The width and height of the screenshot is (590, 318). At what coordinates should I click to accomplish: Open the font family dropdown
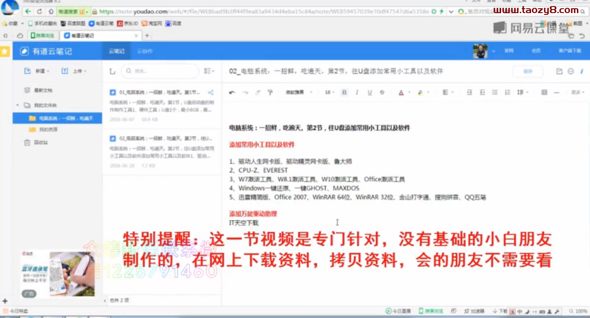[x=299, y=92]
